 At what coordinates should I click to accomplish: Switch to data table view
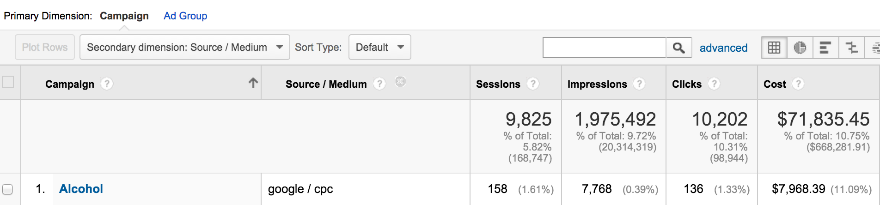click(x=774, y=48)
